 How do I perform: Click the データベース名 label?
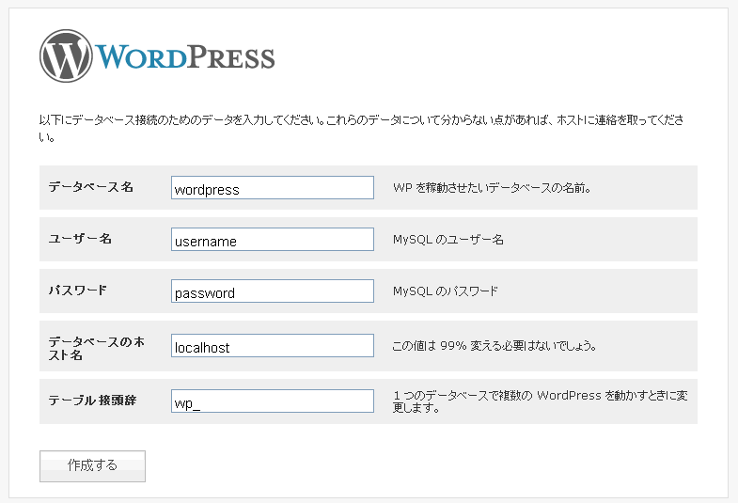click(91, 187)
